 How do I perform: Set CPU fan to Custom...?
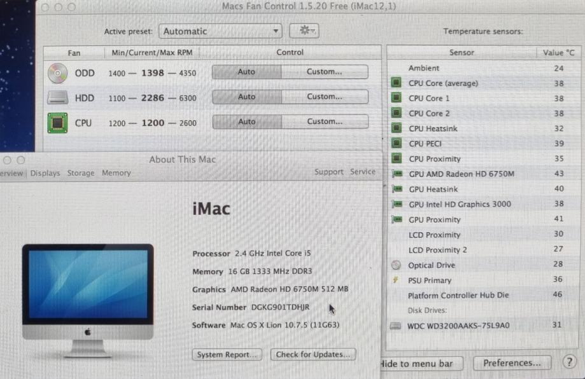325,122
